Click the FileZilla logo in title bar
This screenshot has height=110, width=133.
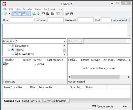click(4, 4)
